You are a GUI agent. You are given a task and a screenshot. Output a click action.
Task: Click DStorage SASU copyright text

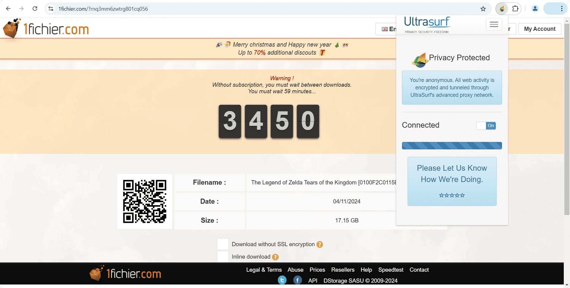(x=360, y=281)
